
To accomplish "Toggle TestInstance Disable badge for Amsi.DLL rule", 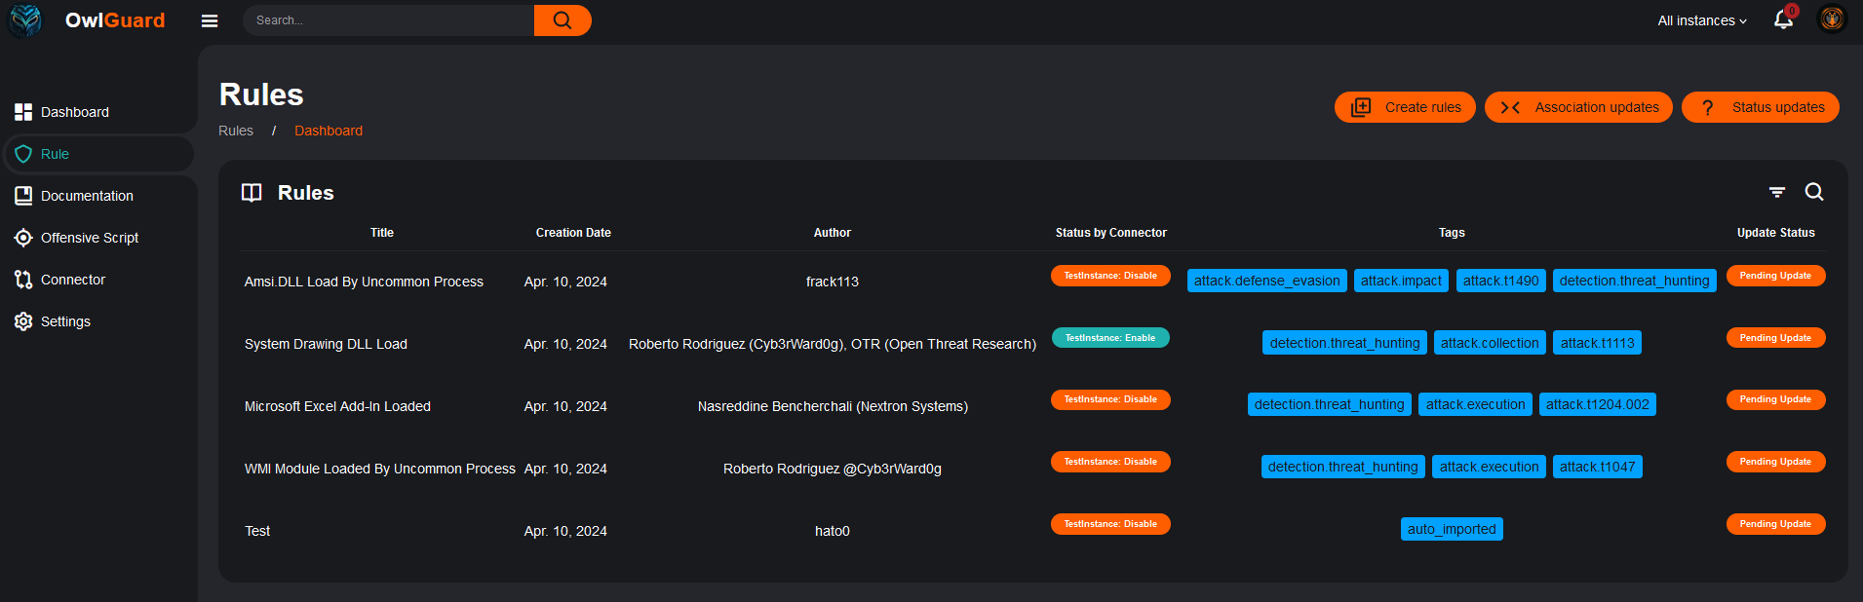I will tap(1110, 276).
